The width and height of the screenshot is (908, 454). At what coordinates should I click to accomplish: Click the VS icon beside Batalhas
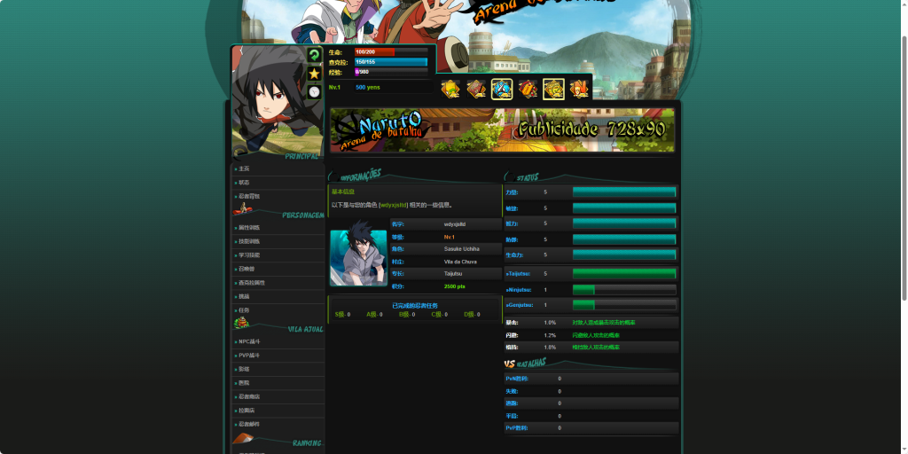[x=510, y=364]
